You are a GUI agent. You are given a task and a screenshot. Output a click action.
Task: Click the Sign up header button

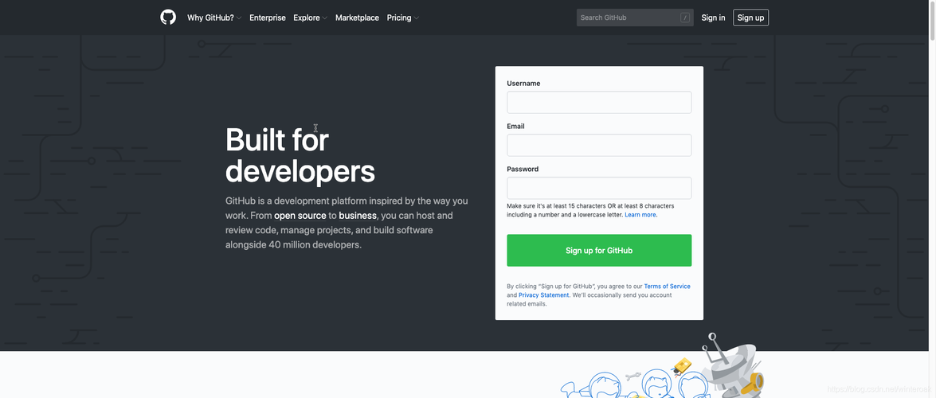tap(750, 18)
